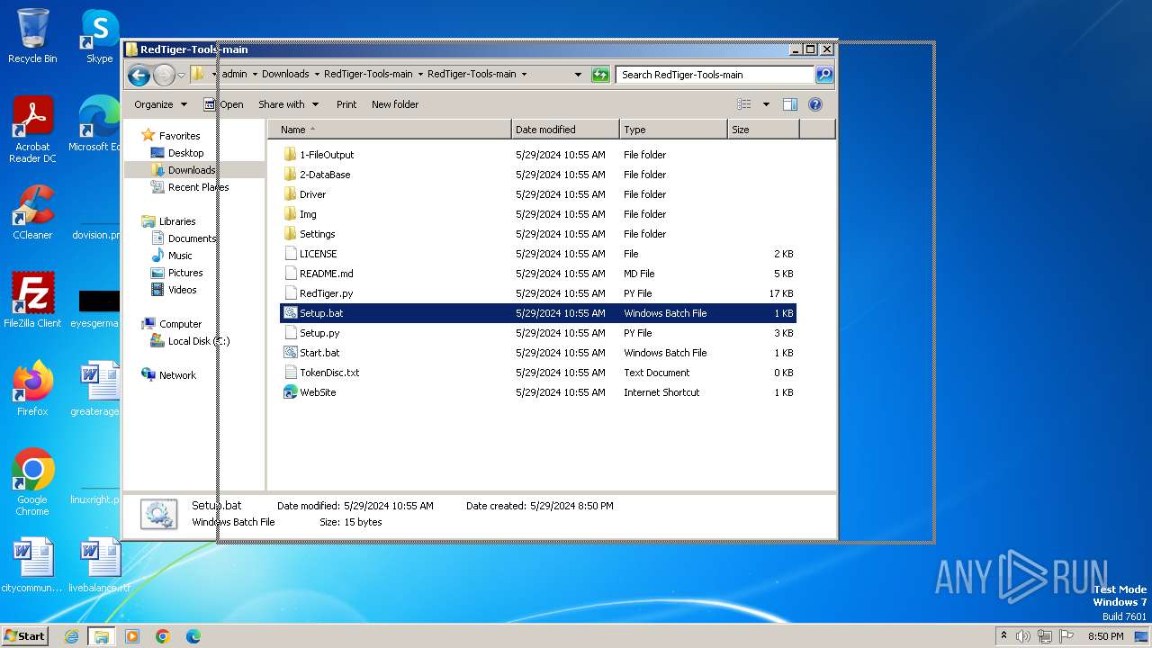Select the Driver folder
This screenshot has height=648, width=1152.
[x=312, y=194]
